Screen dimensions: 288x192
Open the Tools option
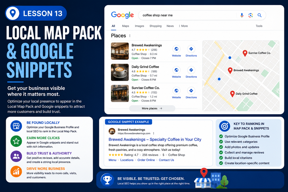[259, 26]
